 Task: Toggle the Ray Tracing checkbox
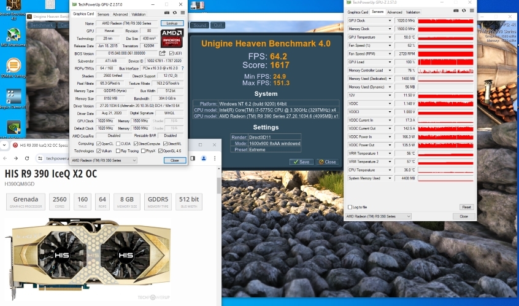118,151
